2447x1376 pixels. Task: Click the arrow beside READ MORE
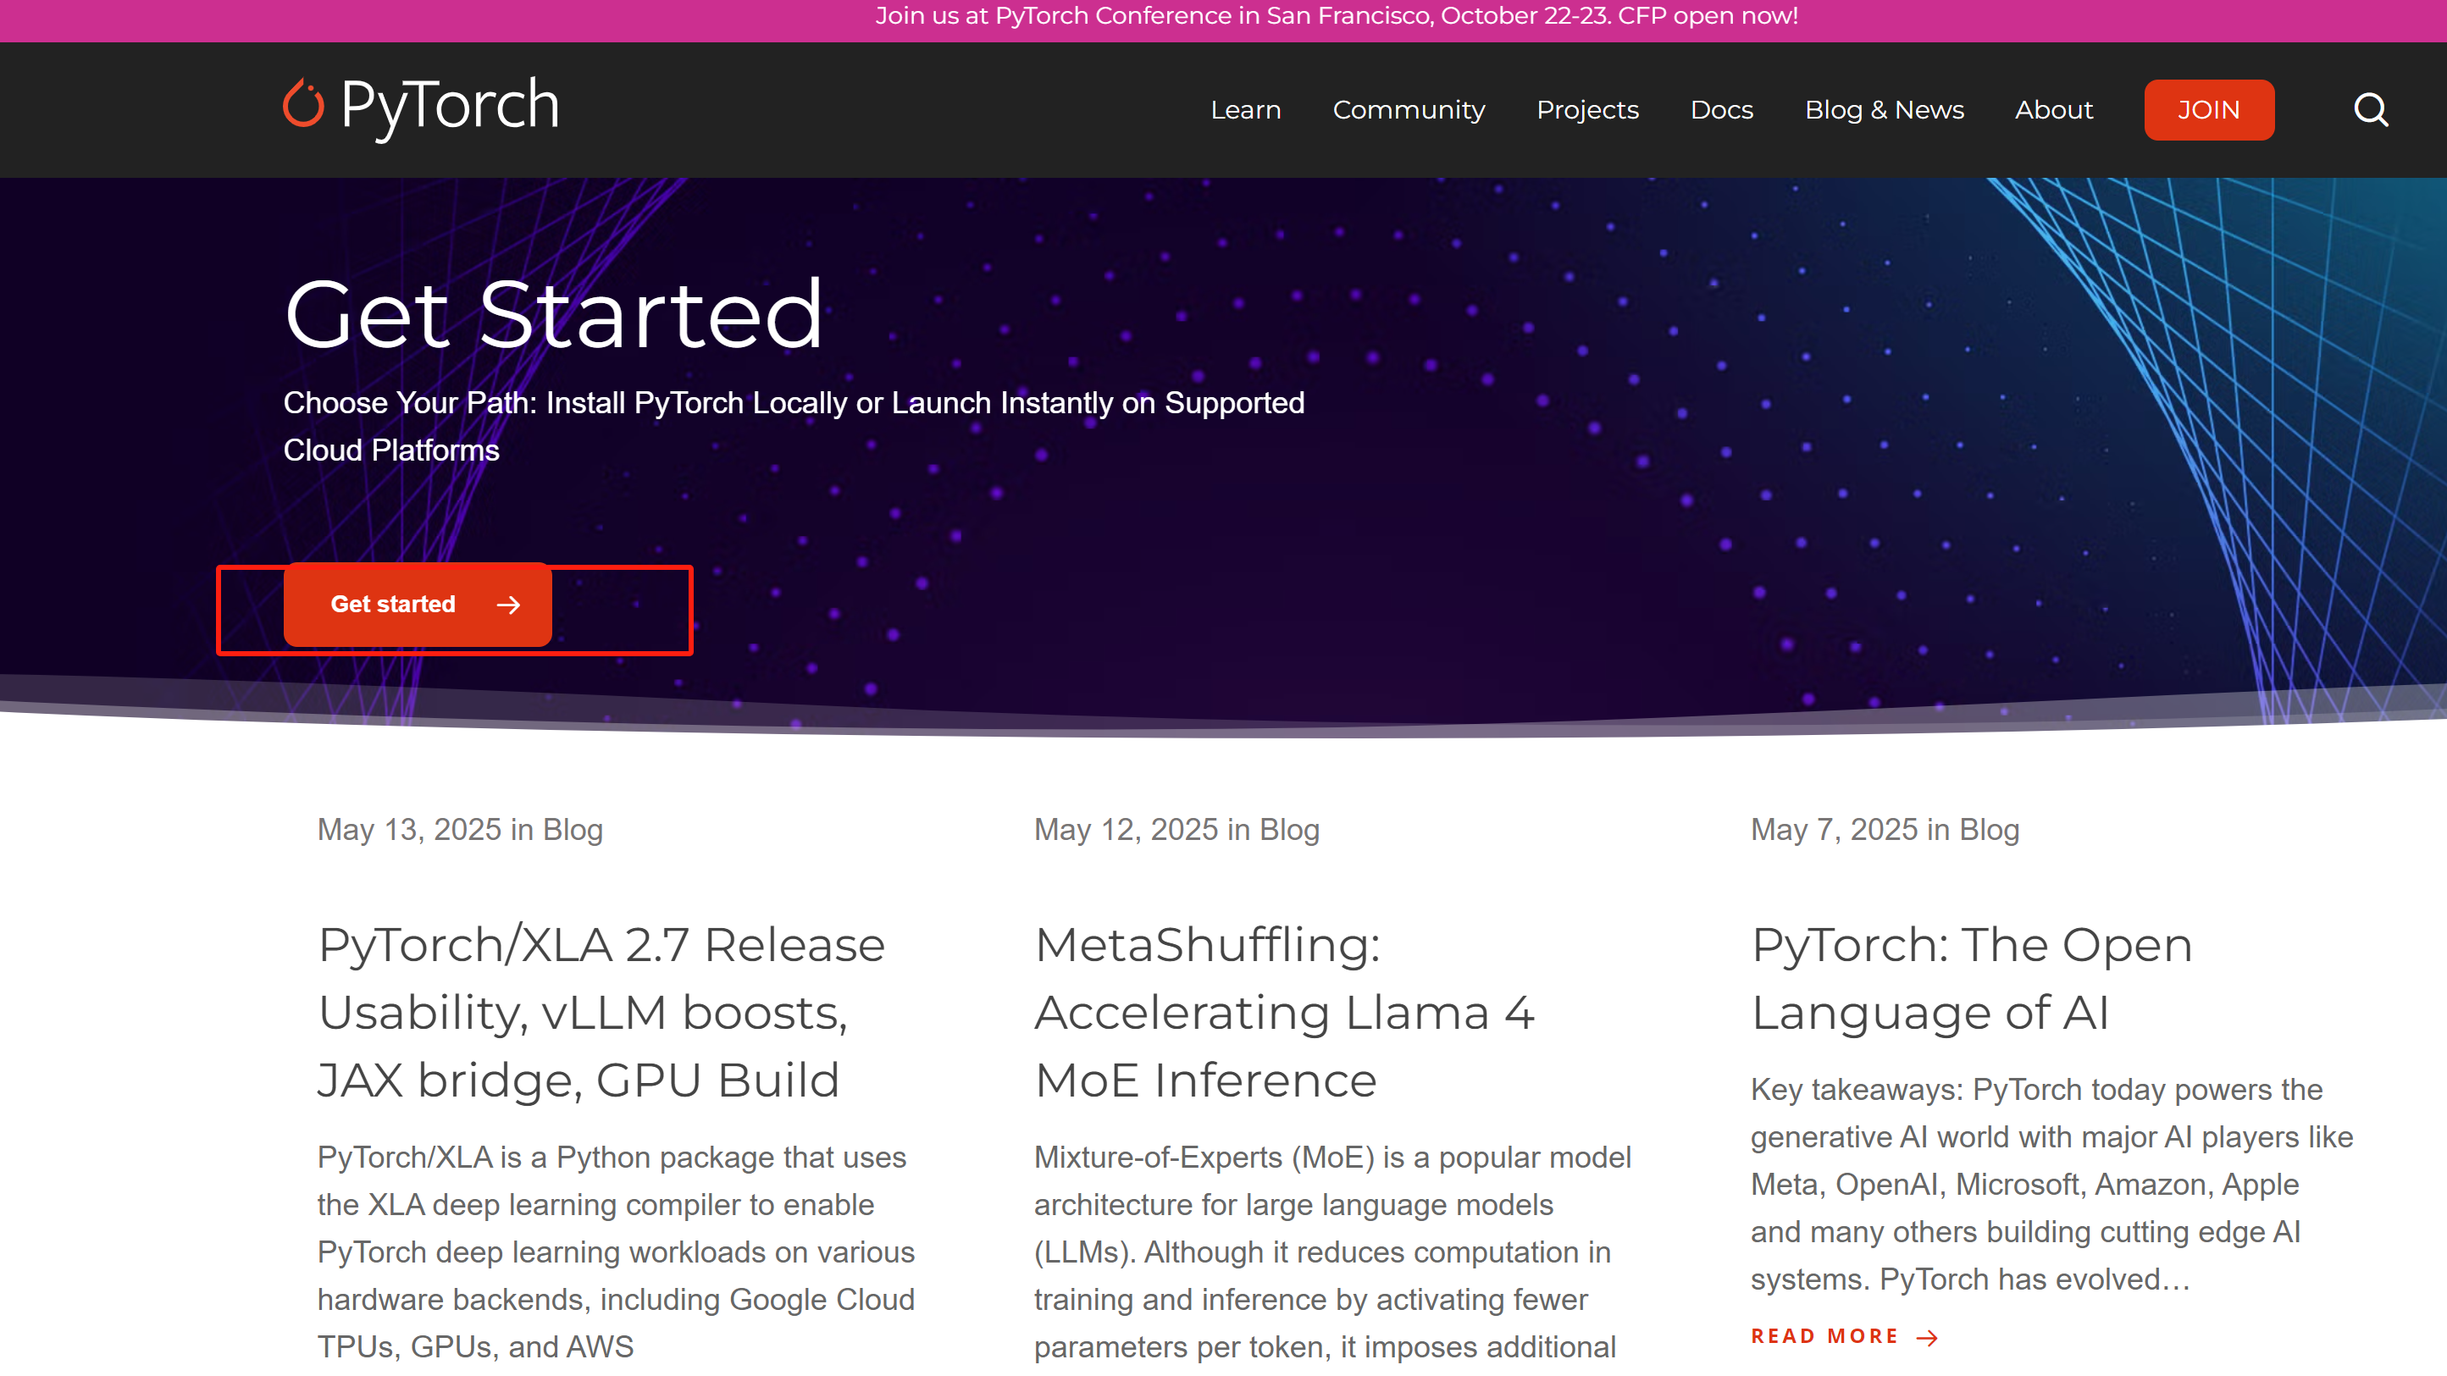point(1928,1338)
